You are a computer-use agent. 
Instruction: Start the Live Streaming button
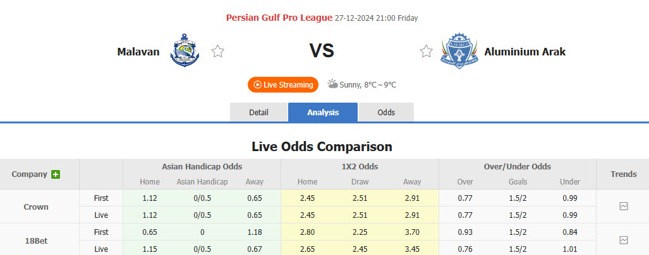(x=283, y=84)
